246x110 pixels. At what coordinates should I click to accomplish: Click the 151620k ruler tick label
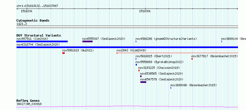click(x=27, y=11)
